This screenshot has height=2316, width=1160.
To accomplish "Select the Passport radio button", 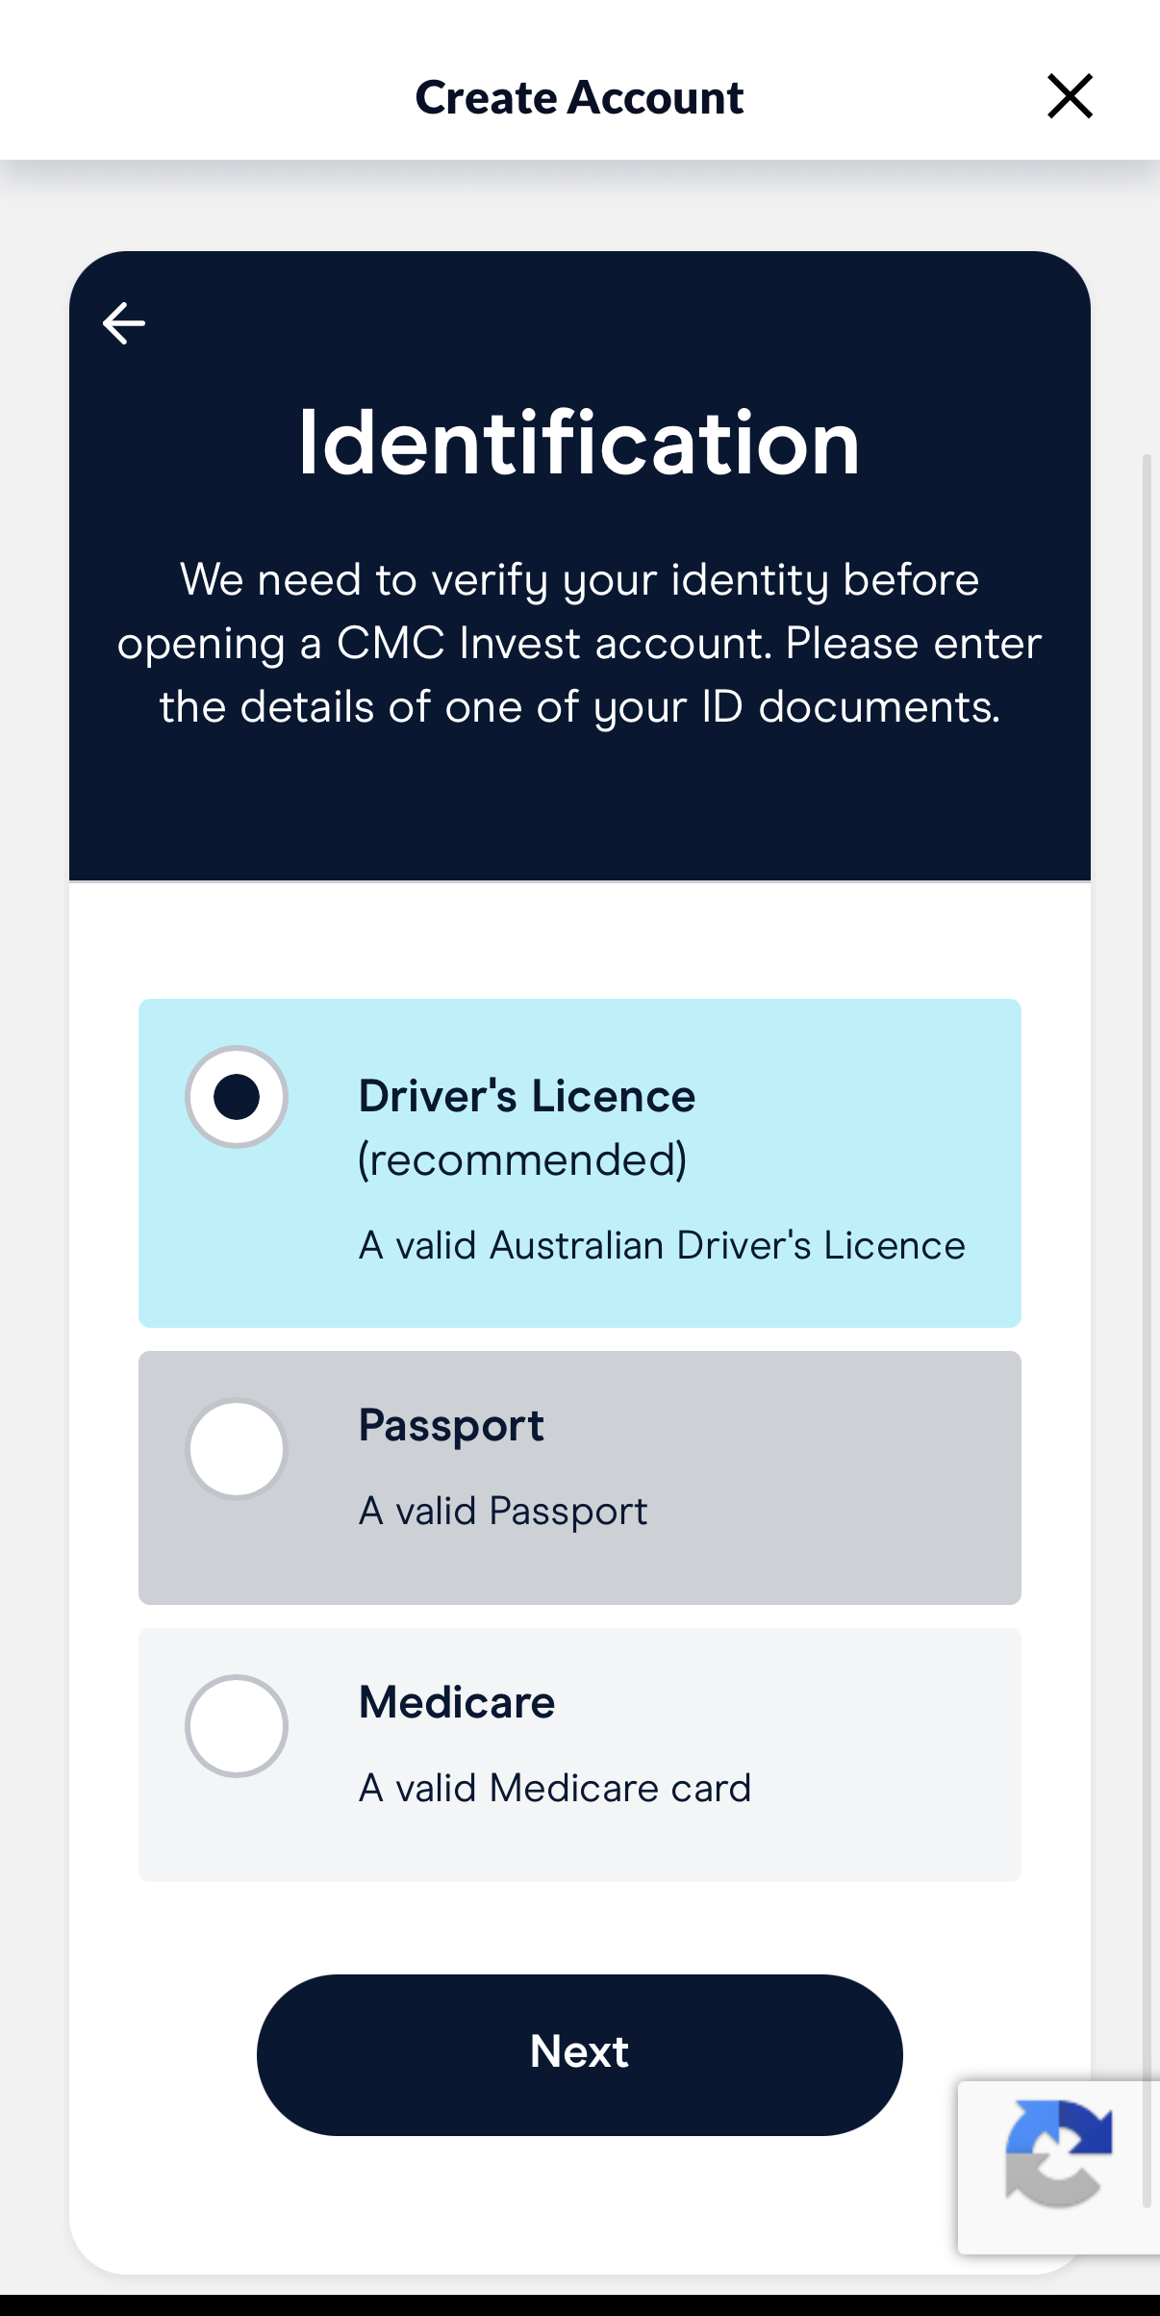I will click(237, 1449).
